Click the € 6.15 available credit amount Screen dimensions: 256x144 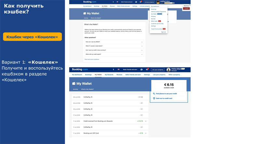[169, 85]
